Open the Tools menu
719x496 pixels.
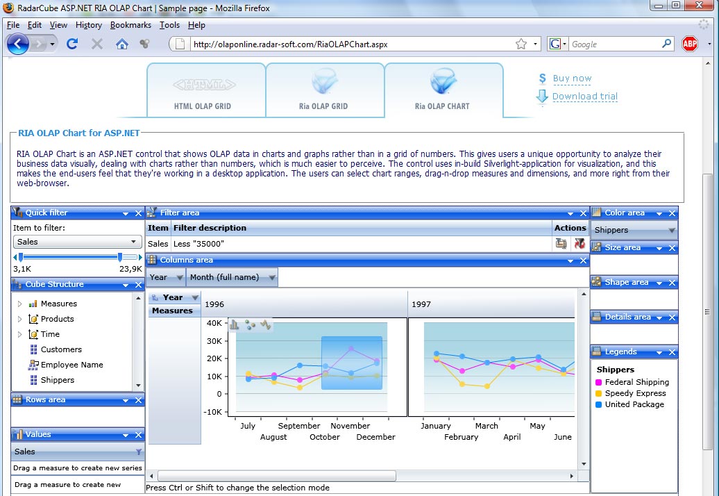coord(169,25)
